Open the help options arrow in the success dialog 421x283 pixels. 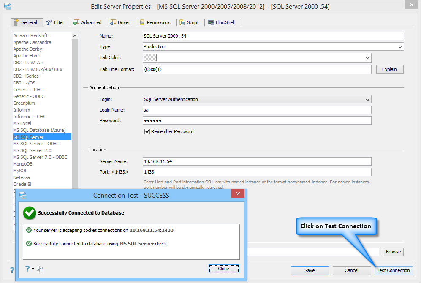(33, 269)
